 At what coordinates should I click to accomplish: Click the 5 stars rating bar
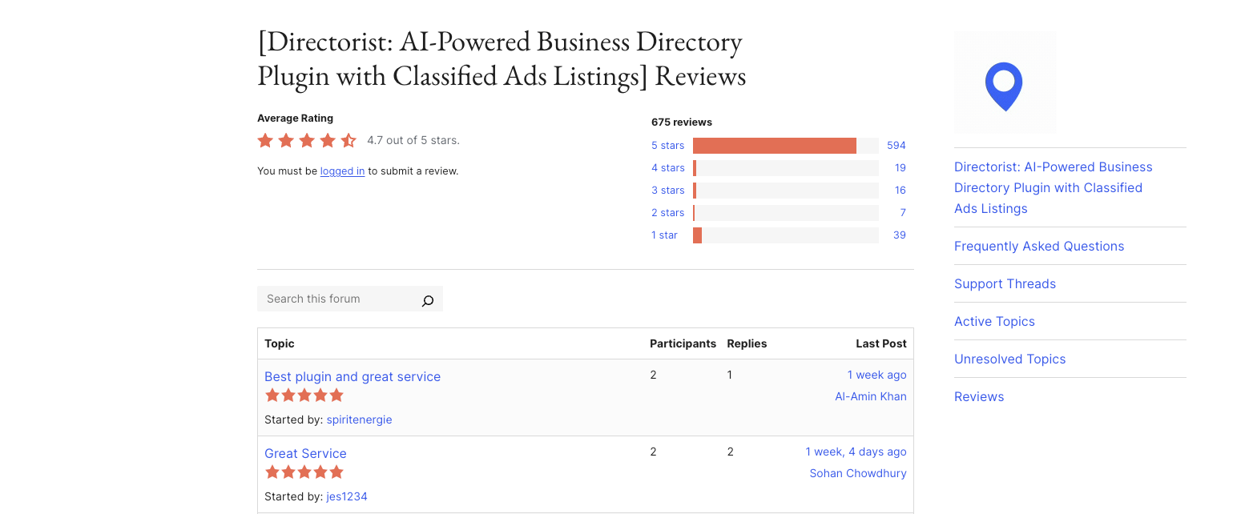click(x=786, y=146)
